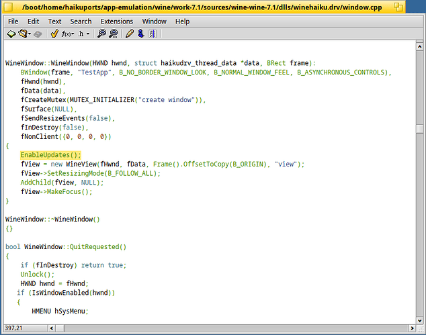Screen dimensions: 426x335
Task: Click haikudrv_thread_data in the constructor signature
Action: click(x=199, y=63)
